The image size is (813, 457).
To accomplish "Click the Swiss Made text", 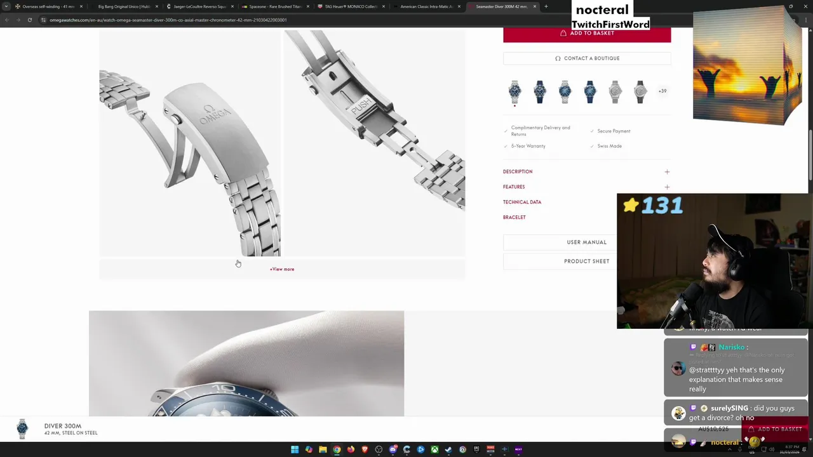I will [x=609, y=146].
